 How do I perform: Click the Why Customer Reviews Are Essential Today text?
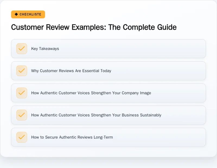71,71
